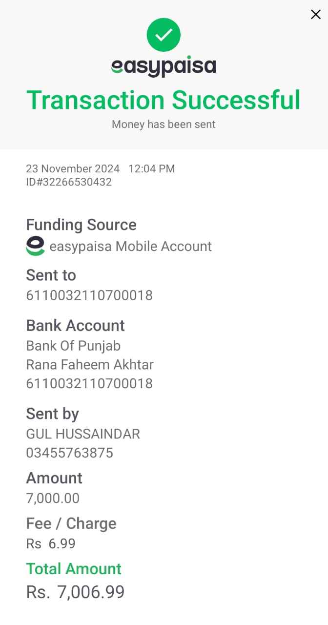This screenshot has height=625, width=328.
Task: Select the date 23 November 2024
Action: click(x=73, y=169)
